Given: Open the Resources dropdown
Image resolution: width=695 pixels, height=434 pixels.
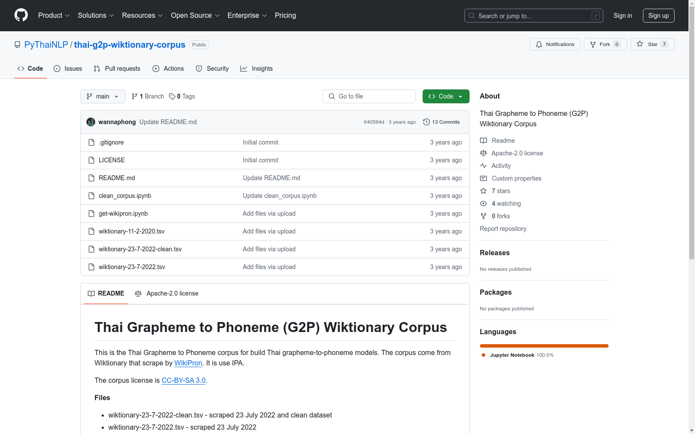Looking at the screenshot, I should 142,16.
